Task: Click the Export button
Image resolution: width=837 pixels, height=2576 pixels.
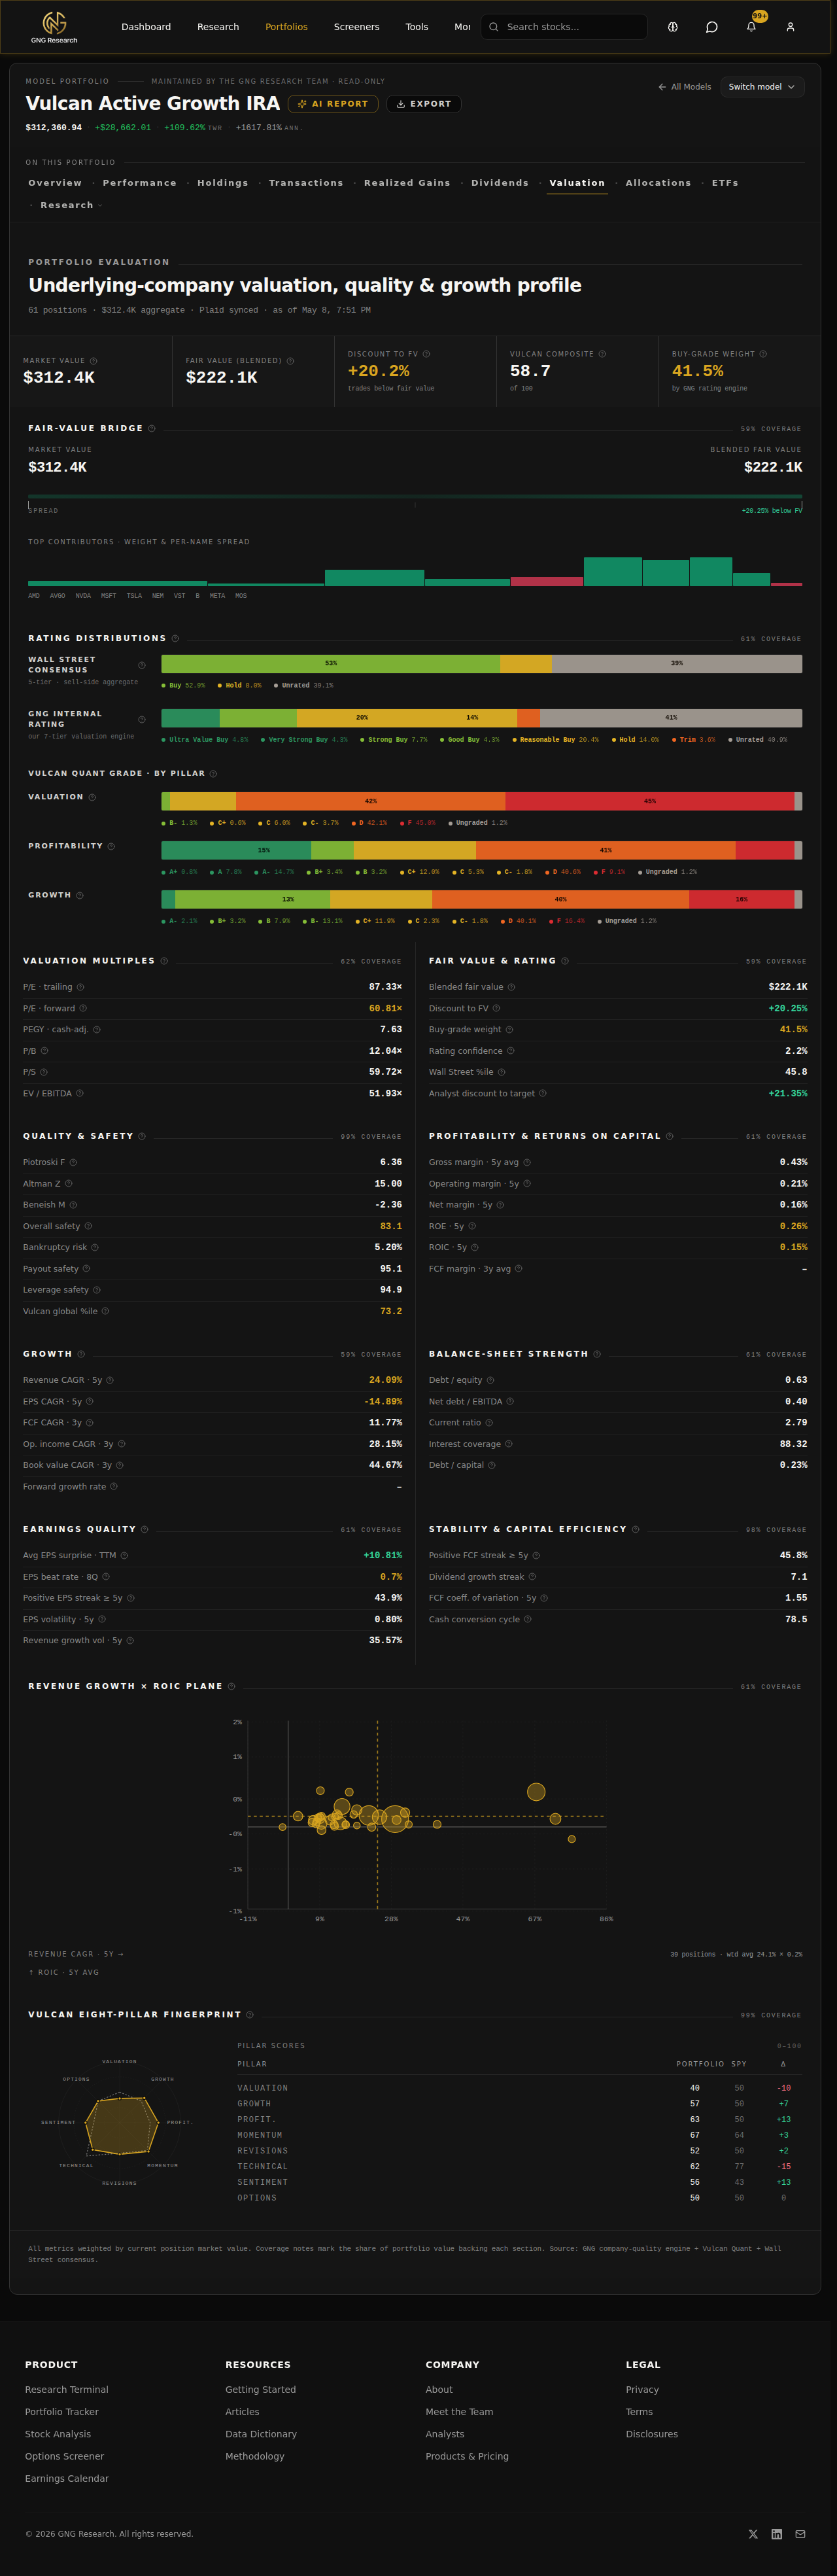Action: 424,104
